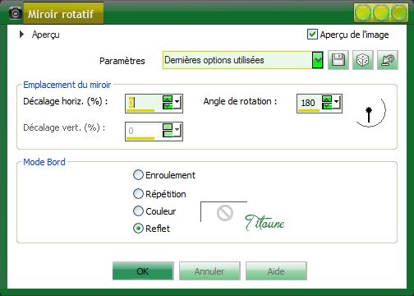Open Angle de rotation slider dropdown arrow
Image resolution: width=414 pixels, height=296 pixels.
coord(336,102)
